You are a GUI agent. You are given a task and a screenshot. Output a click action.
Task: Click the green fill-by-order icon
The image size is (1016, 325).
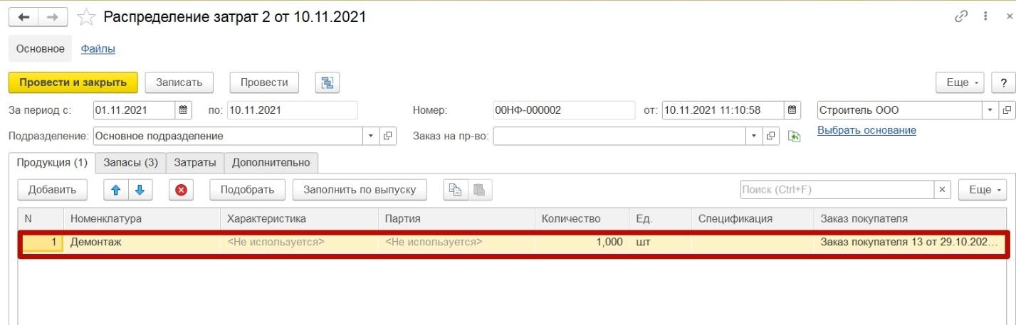coord(794,136)
